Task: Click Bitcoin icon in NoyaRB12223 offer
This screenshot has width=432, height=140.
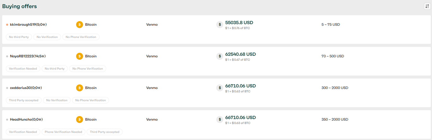Action: coord(79,56)
